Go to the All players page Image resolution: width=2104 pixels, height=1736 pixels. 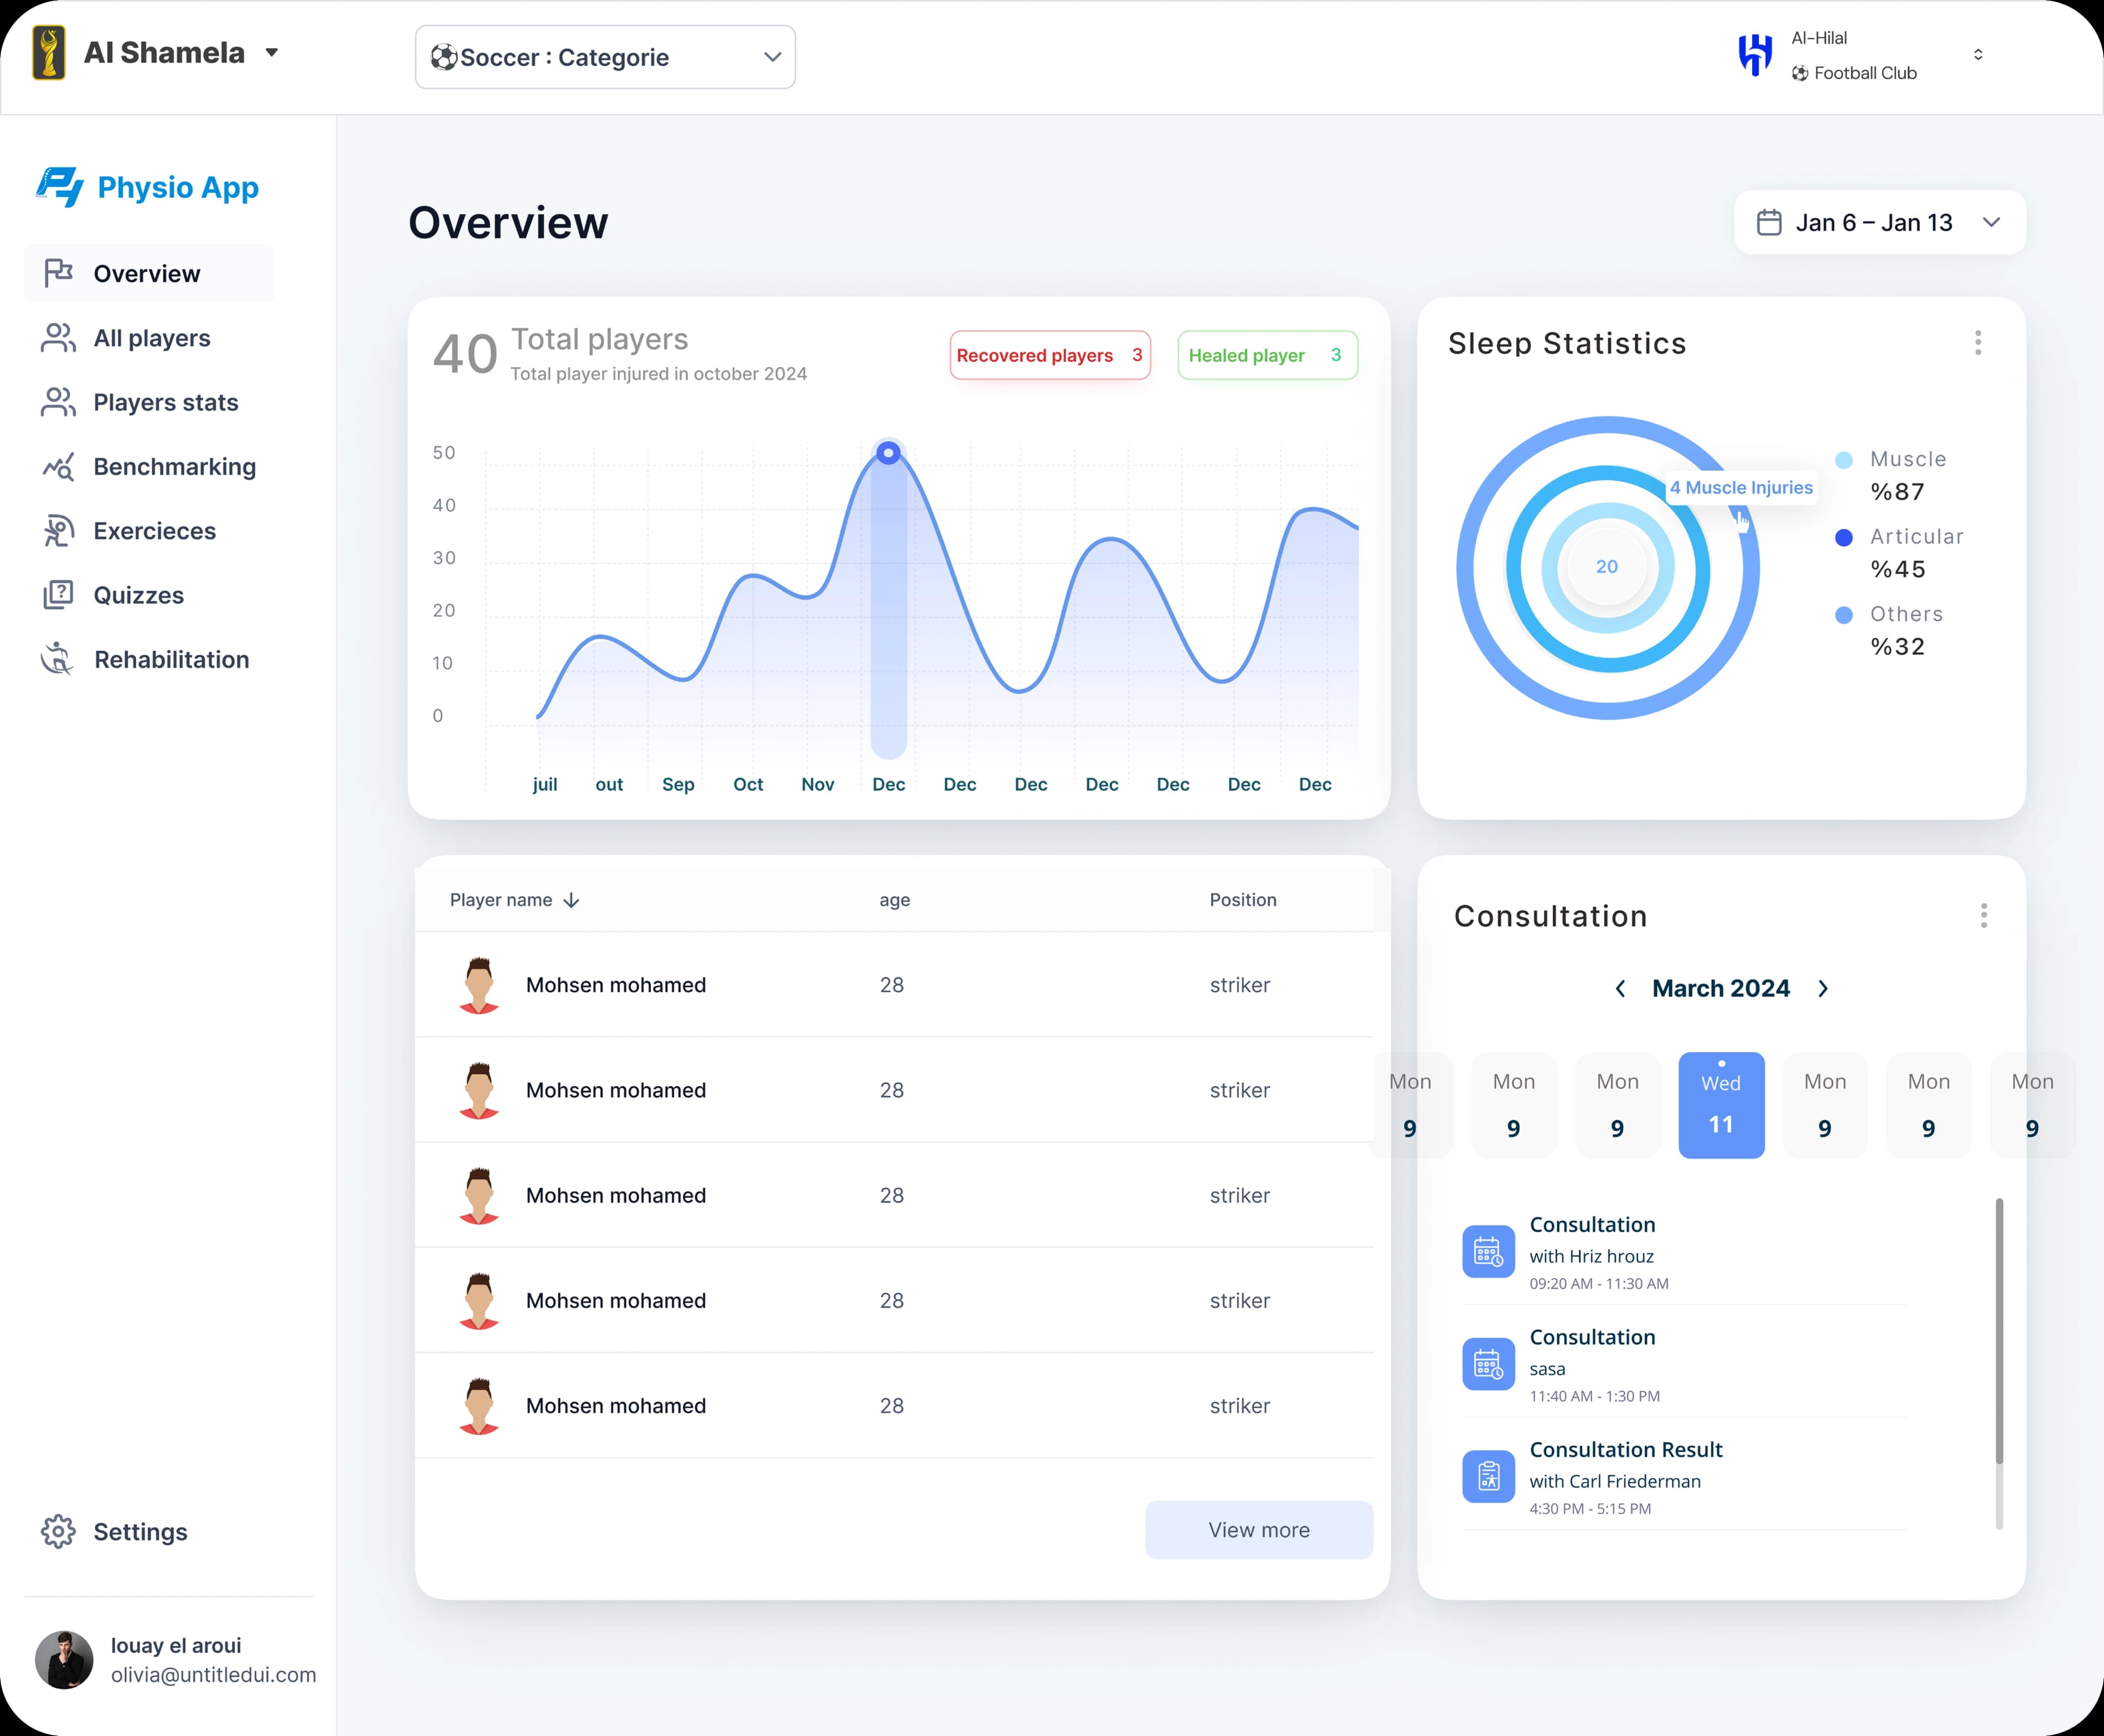(x=151, y=338)
